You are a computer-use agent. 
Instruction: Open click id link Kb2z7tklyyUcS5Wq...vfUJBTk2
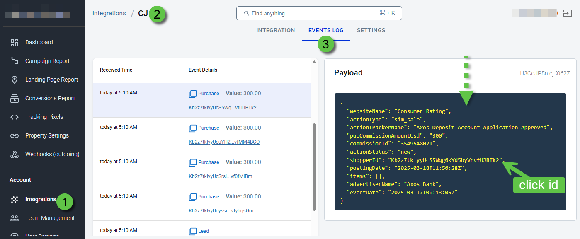coord(223,108)
